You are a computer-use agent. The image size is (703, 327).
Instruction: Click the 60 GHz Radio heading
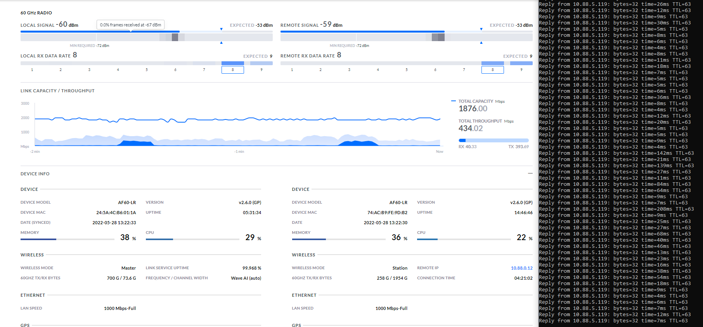point(36,13)
